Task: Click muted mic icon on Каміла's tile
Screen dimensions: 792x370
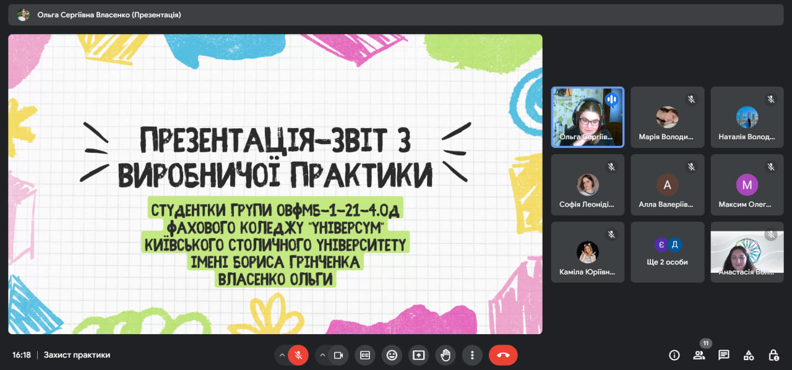Action: click(612, 234)
